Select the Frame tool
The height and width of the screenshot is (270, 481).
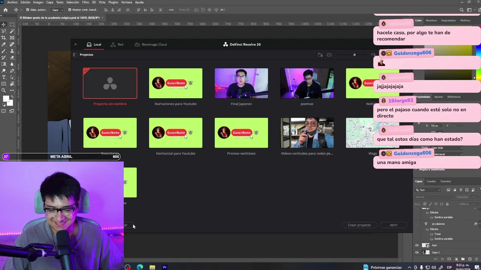(x=12, y=38)
